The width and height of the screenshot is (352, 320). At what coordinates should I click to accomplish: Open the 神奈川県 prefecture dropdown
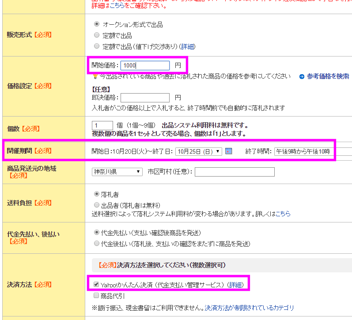pos(117,172)
